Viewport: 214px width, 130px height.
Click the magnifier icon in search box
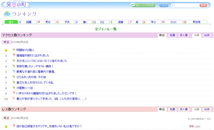click(x=173, y=5)
